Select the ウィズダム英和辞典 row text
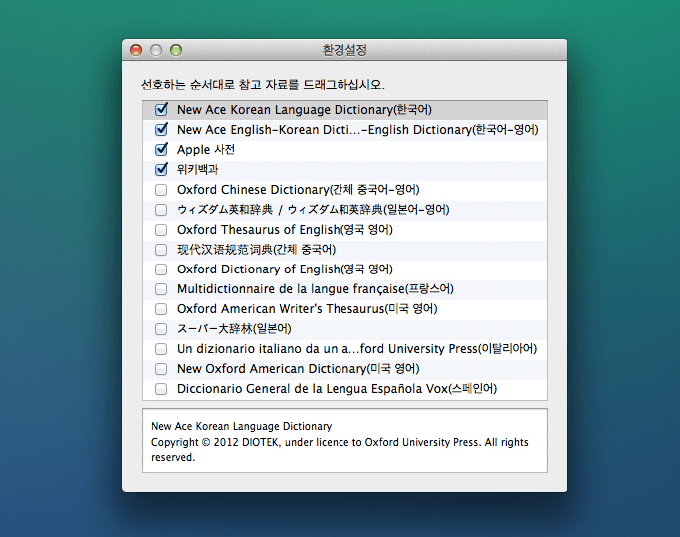This screenshot has height=537, width=680. click(313, 210)
